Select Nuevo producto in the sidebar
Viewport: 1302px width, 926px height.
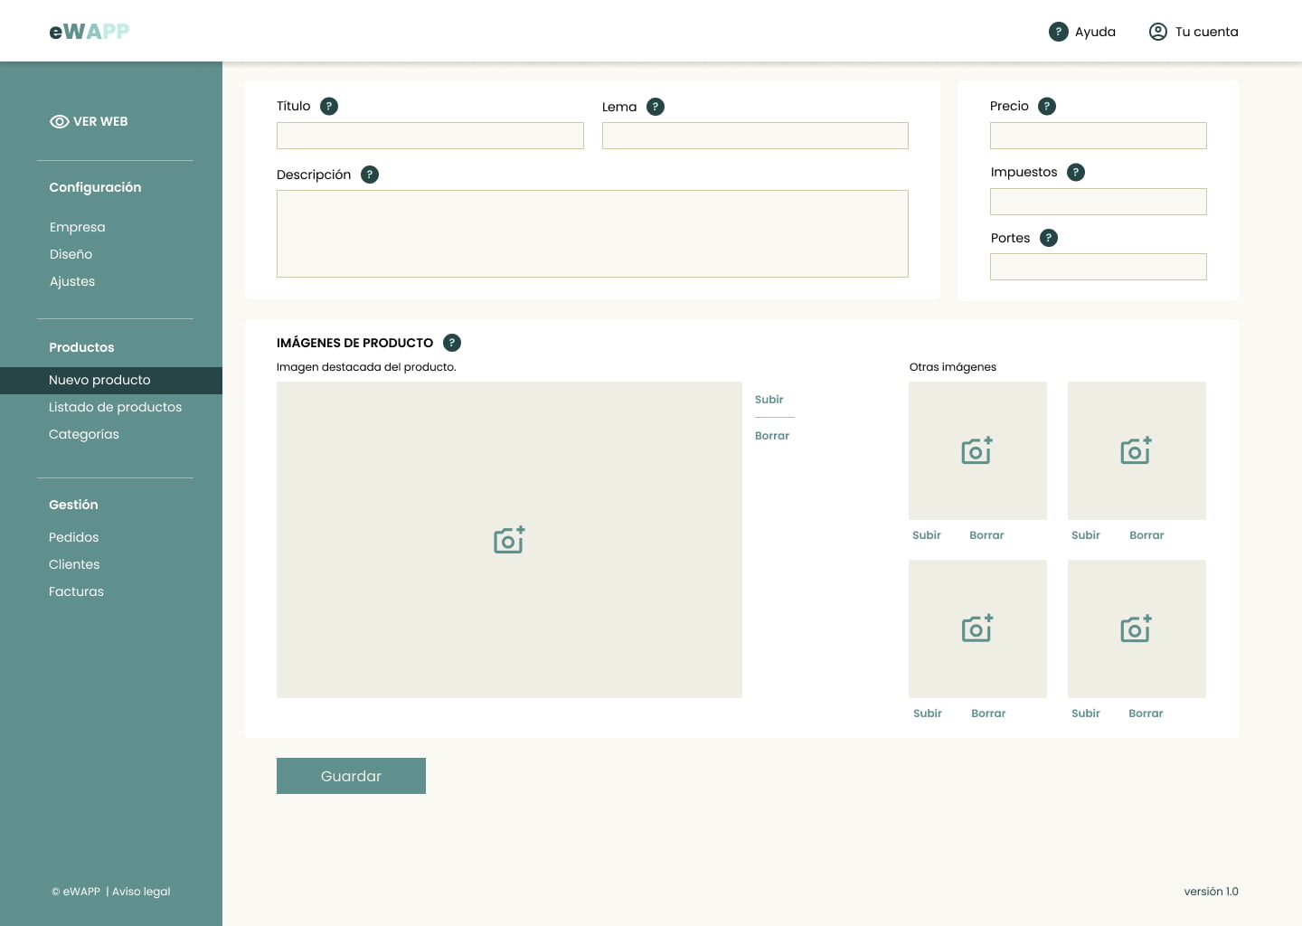click(99, 380)
